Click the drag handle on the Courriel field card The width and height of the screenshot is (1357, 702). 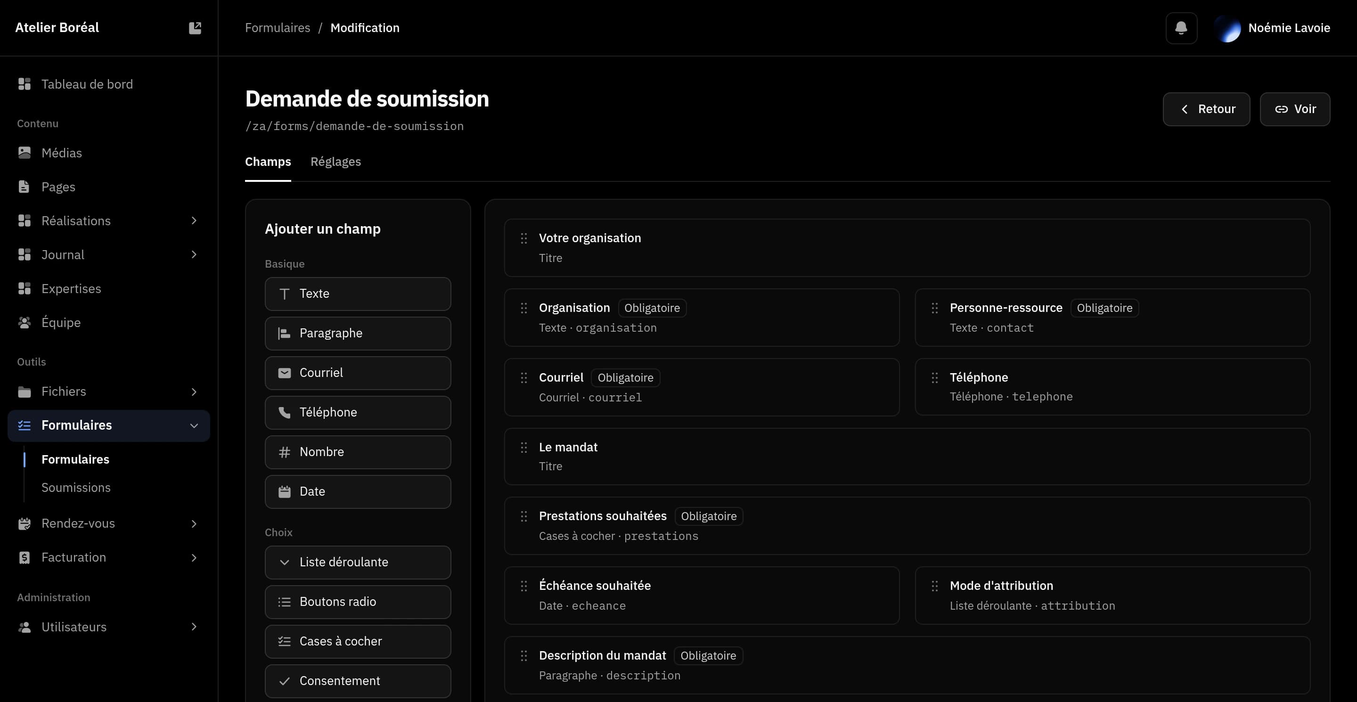coord(523,377)
